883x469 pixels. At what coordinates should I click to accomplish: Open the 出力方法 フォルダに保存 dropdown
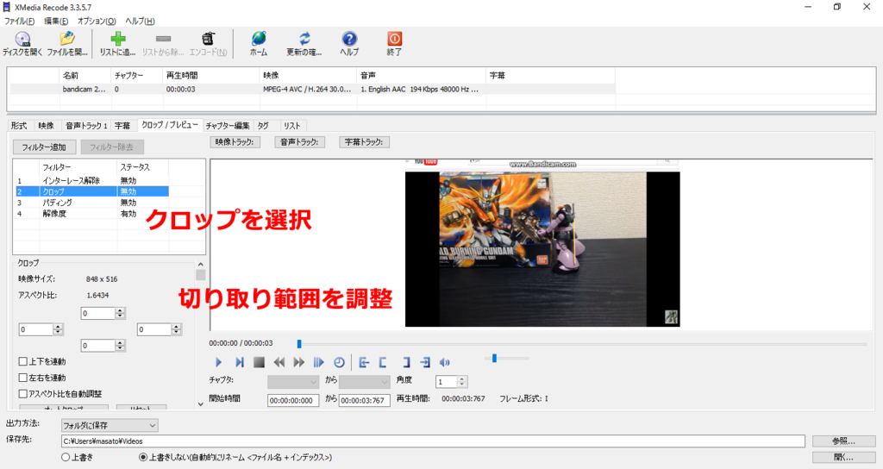110,426
